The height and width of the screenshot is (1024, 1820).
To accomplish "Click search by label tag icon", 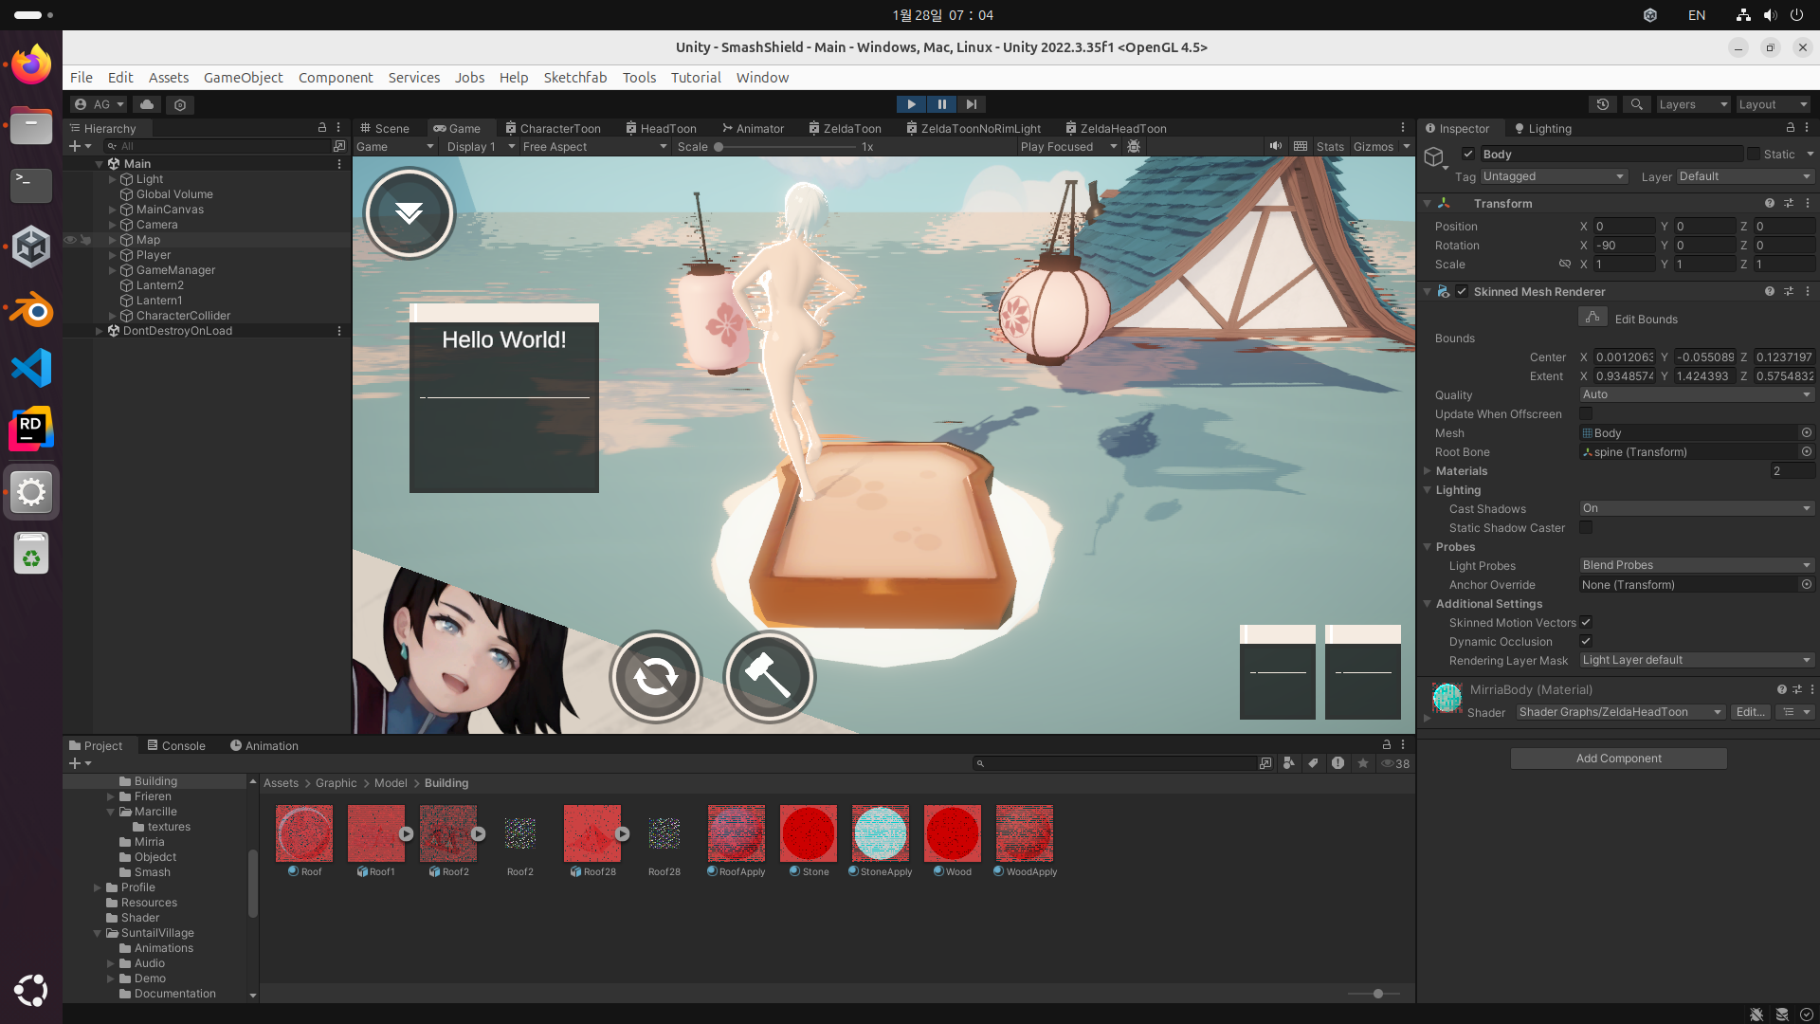I will 1313,763.
